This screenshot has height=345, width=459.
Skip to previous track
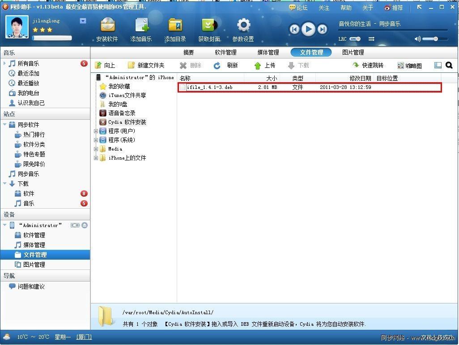click(x=294, y=29)
